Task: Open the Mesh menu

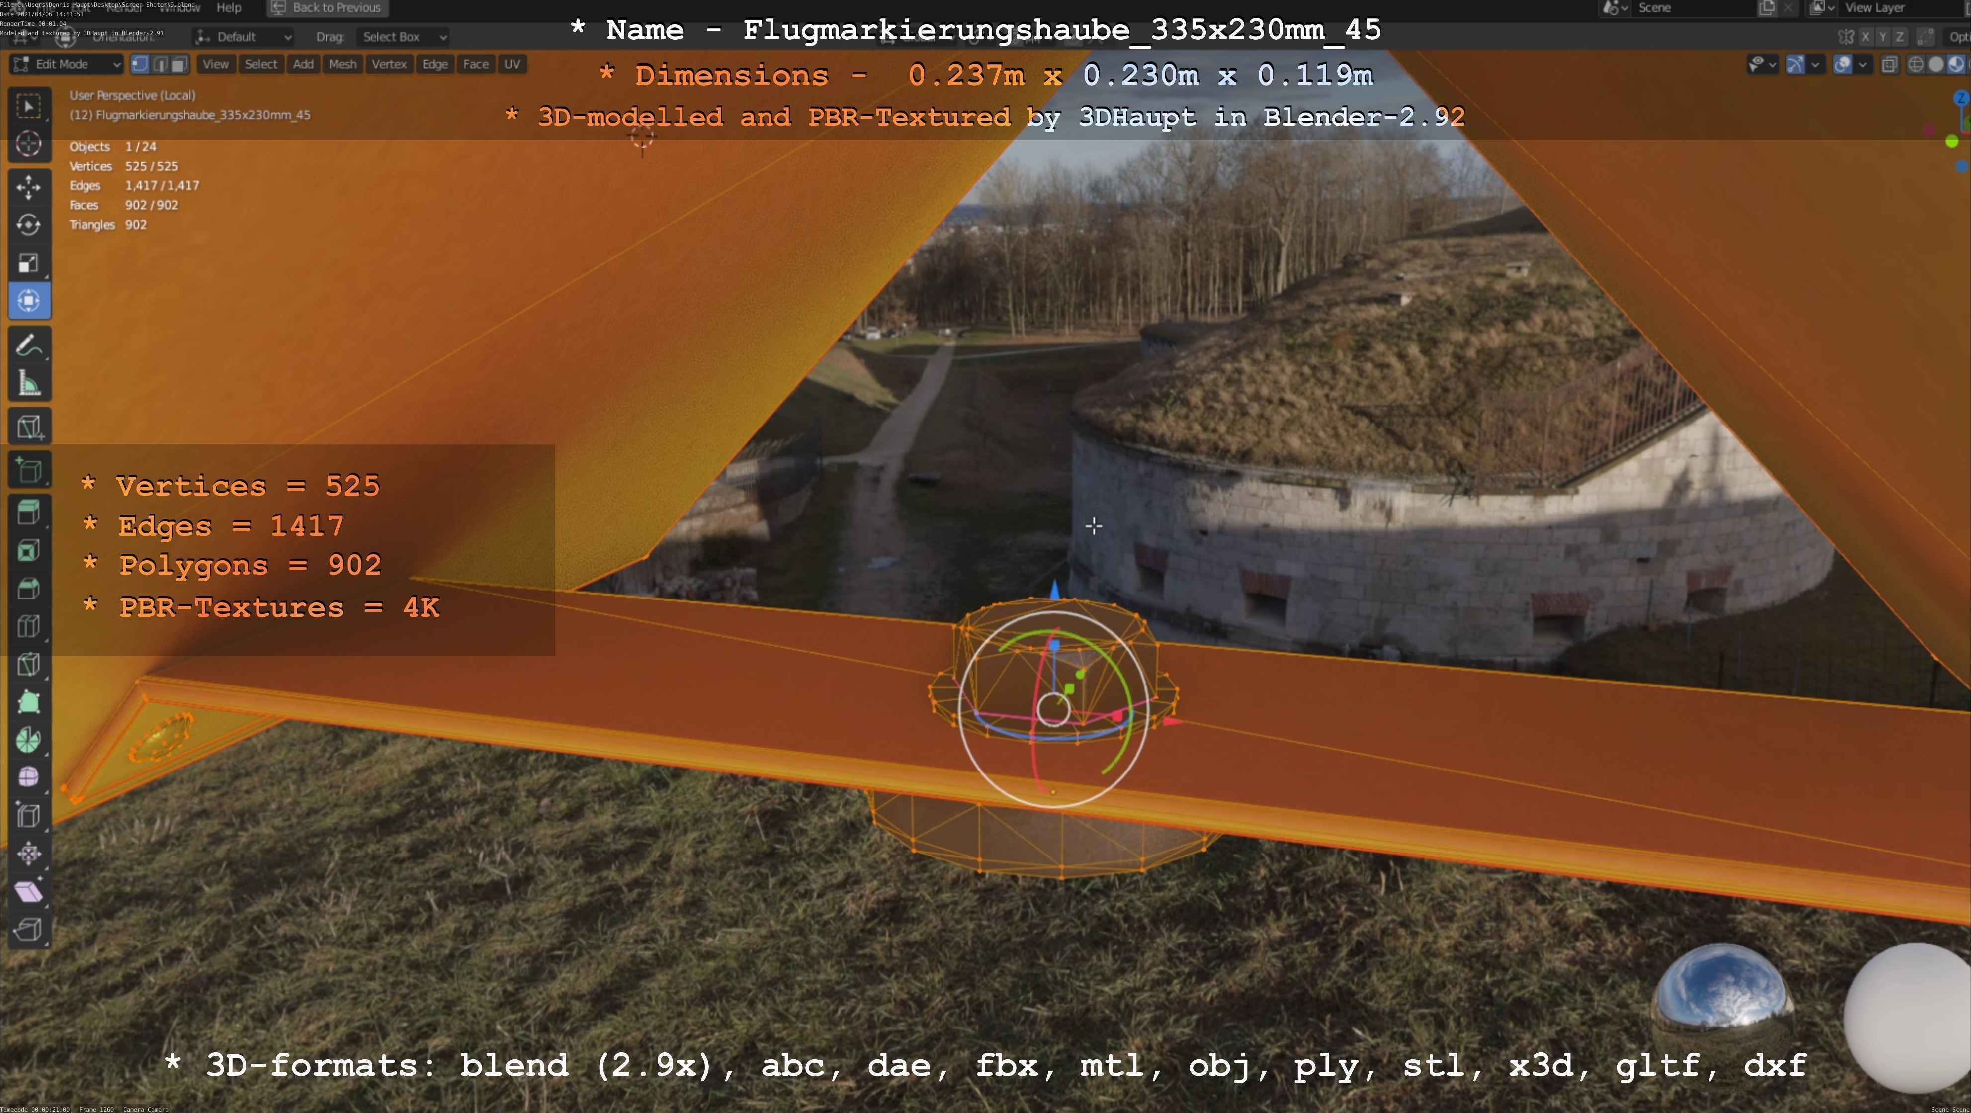Action: 342,64
